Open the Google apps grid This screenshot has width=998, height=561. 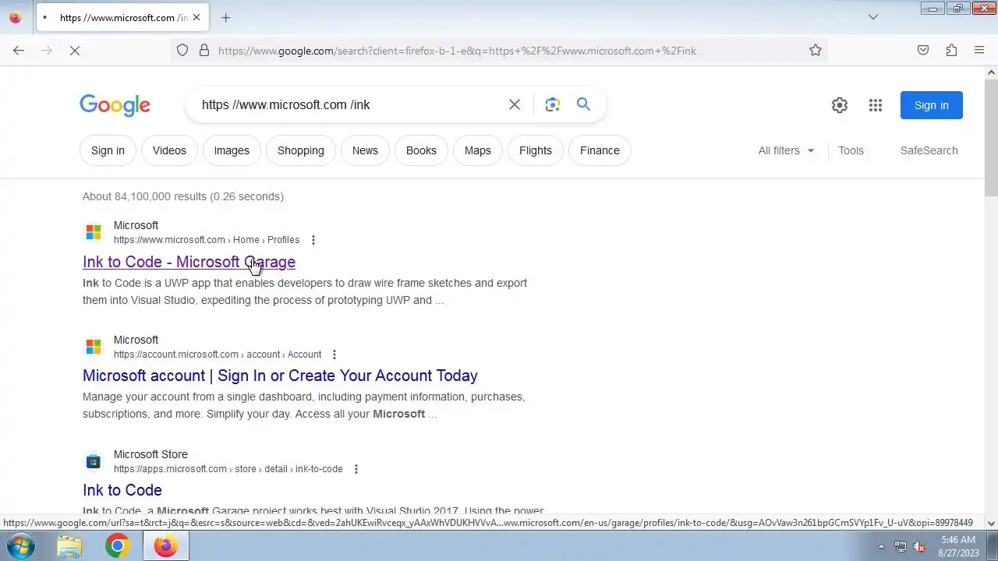click(x=876, y=105)
